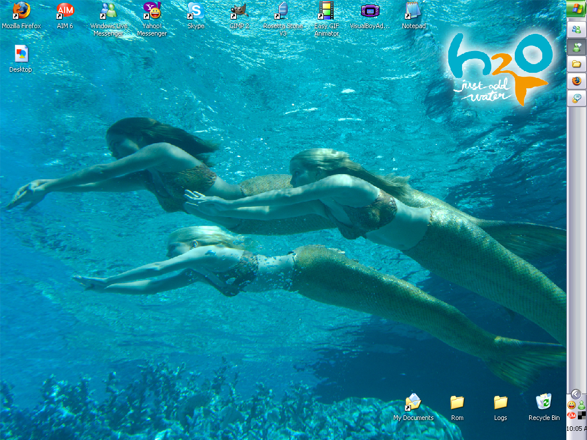Click the AIM system tray icon
Image resolution: width=587 pixels, height=440 pixels.
572,415
